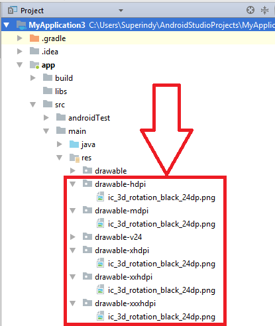Click the Project view label

point(32,11)
